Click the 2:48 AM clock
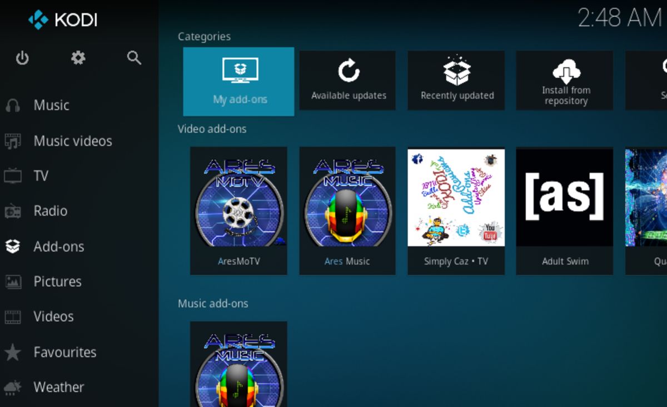Screen dimensions: 667x407 pyautogui.click(x=620, y=18)
